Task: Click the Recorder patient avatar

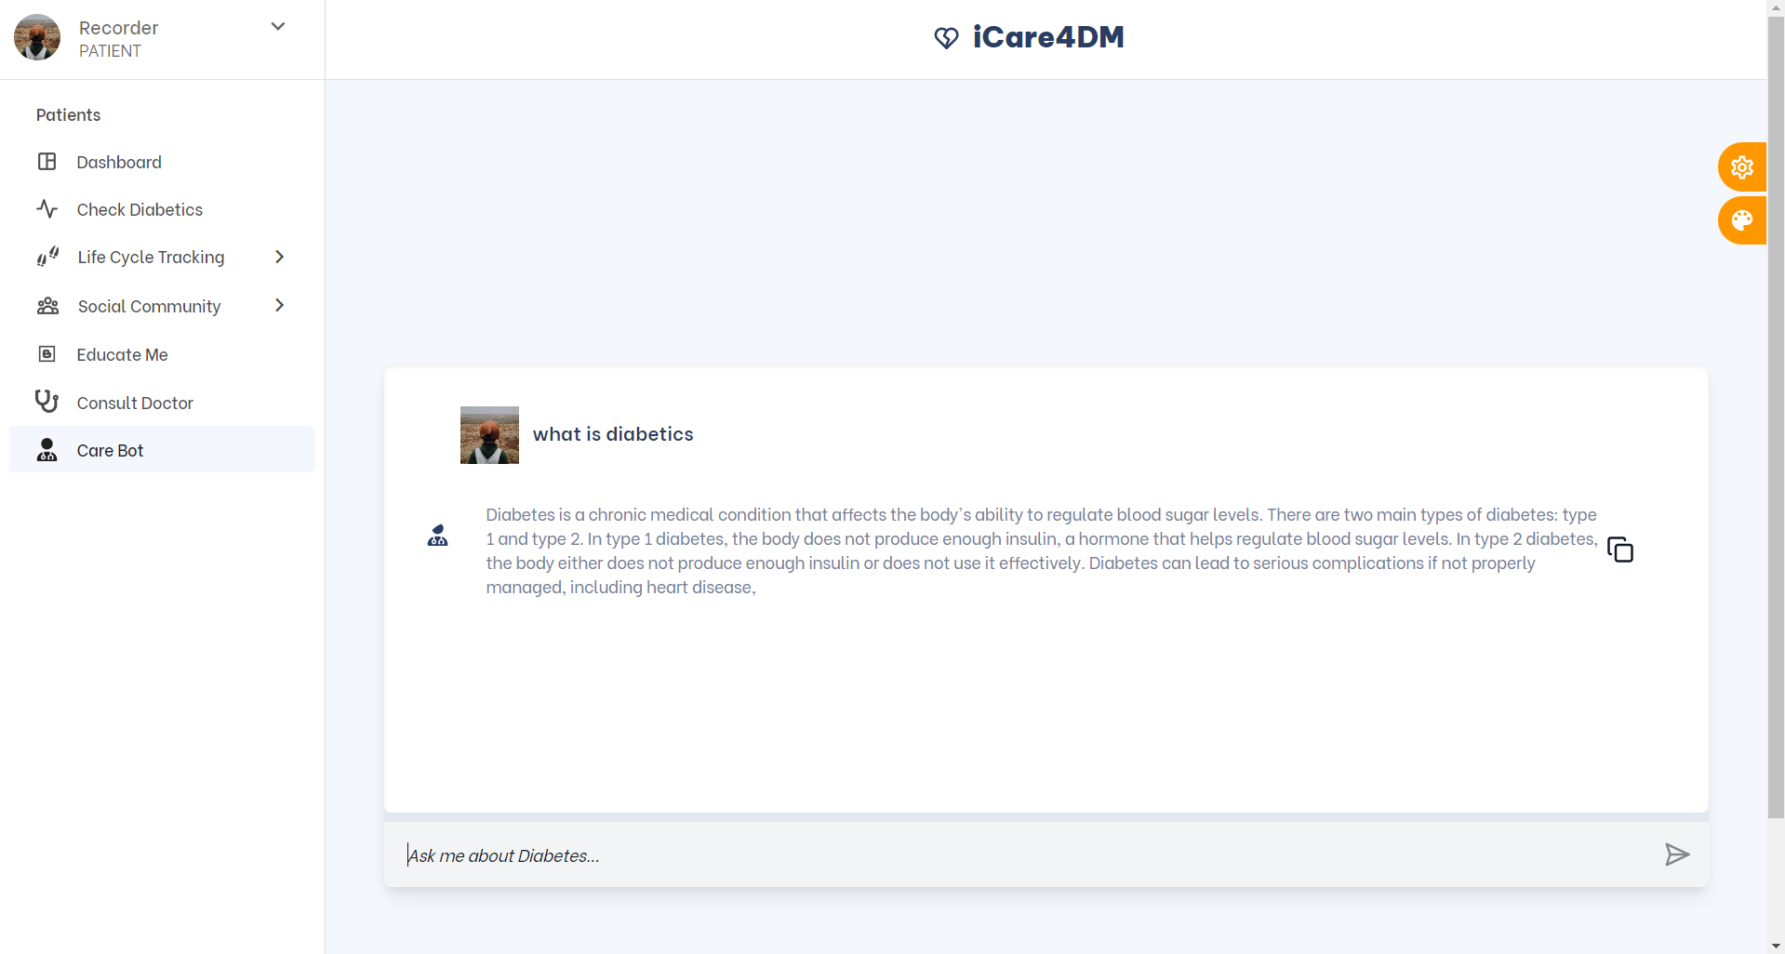Action: point(36,37)
